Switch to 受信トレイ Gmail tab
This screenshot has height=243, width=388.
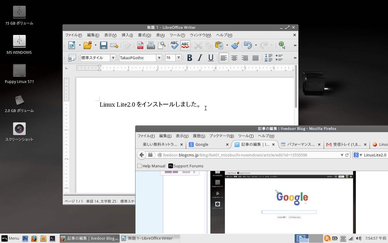click(x=346, y=145)
